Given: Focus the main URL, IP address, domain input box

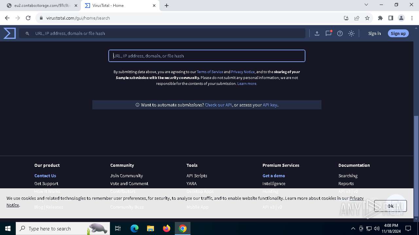Looking at the screenshot, I should pyautogui.click(x=207, y=56).
